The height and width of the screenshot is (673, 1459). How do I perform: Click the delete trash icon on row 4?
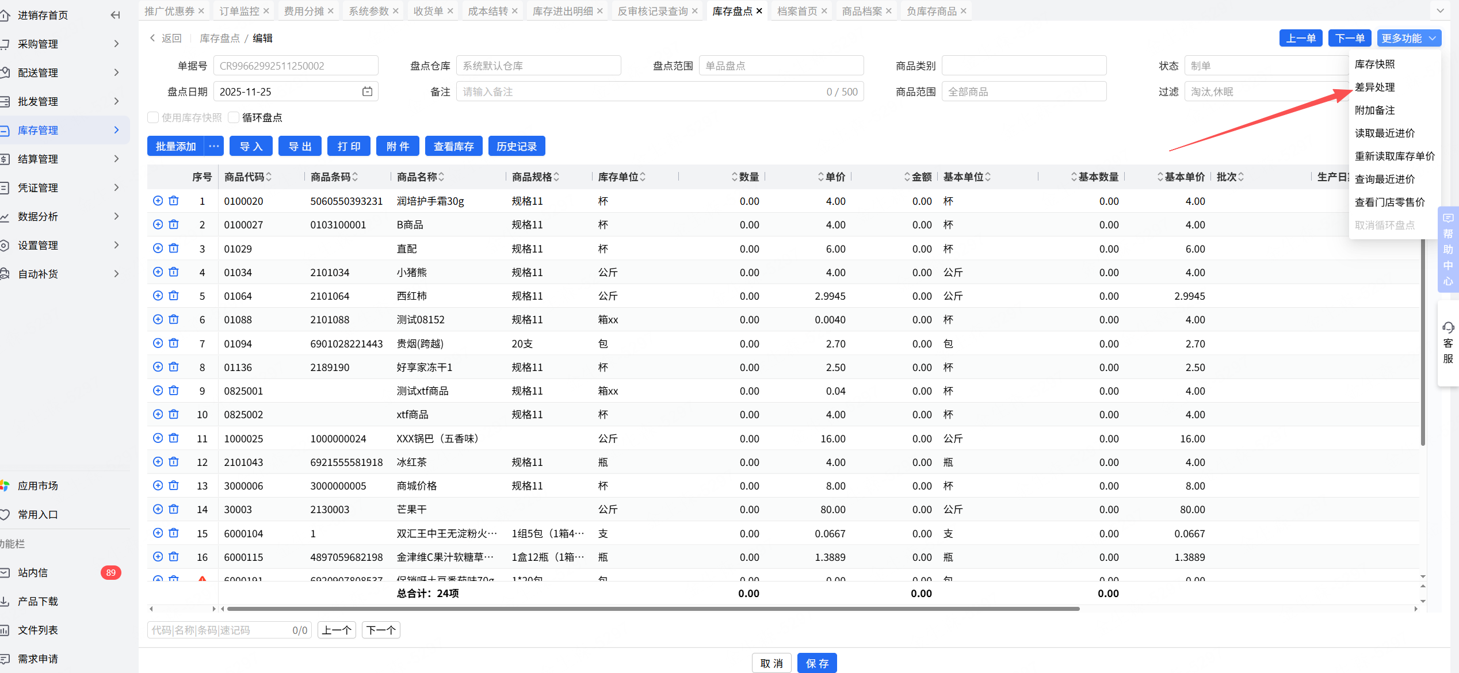(174, 272)
